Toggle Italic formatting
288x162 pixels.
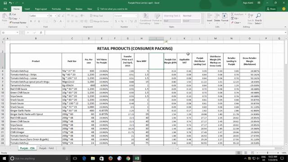point(35,21)
